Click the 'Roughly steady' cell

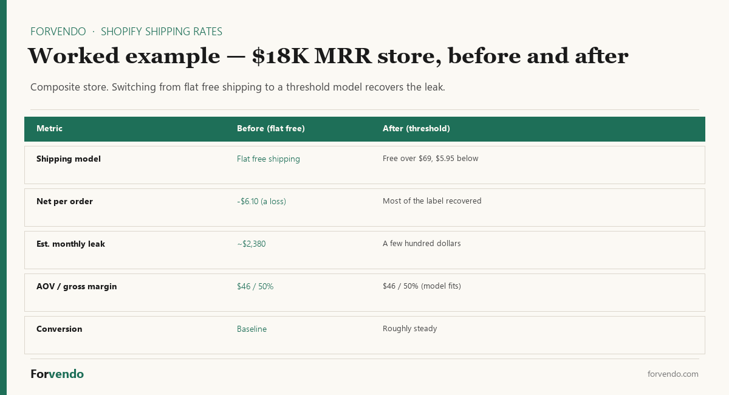(x=409, y=329)
